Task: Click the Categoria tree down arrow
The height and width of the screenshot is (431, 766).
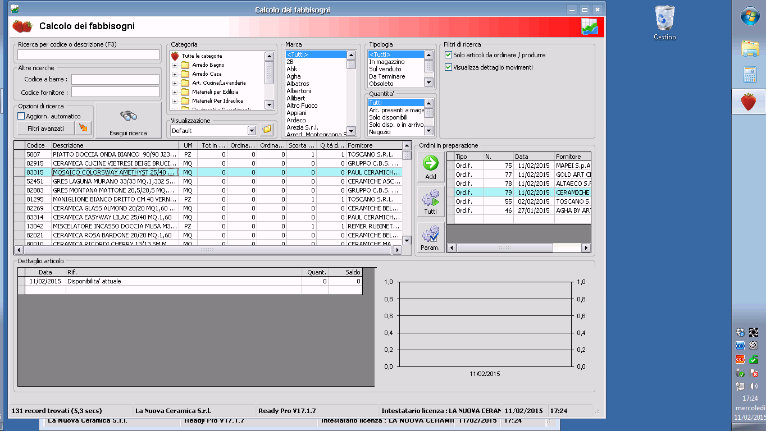Action: [270, 105]
